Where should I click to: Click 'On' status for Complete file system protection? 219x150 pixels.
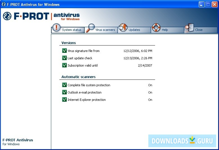(x=150, y=85)
